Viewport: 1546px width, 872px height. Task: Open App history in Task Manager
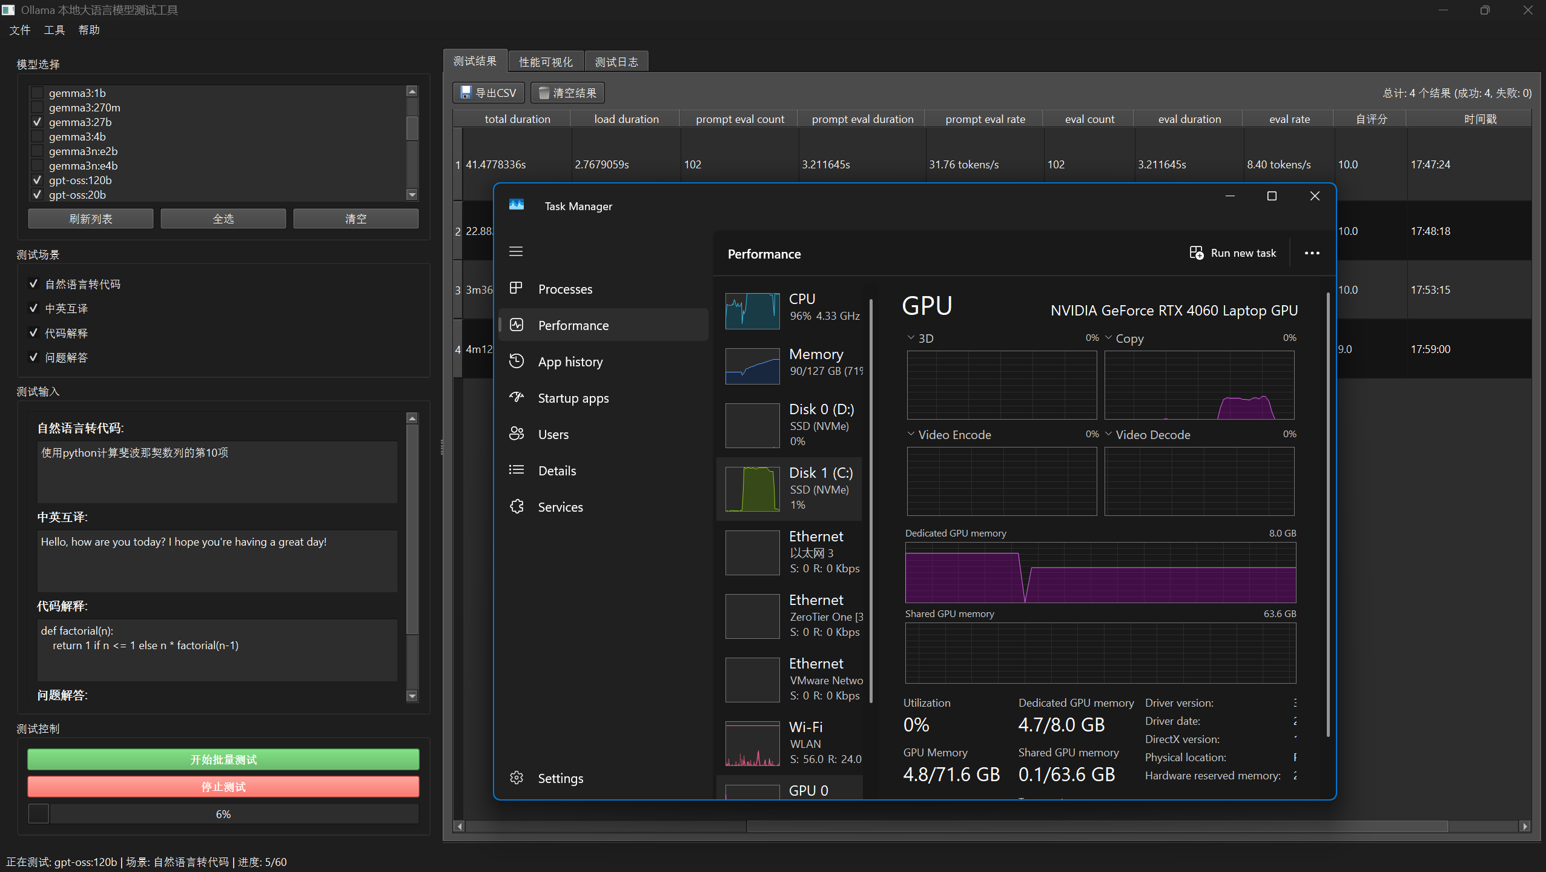[570, 362]
